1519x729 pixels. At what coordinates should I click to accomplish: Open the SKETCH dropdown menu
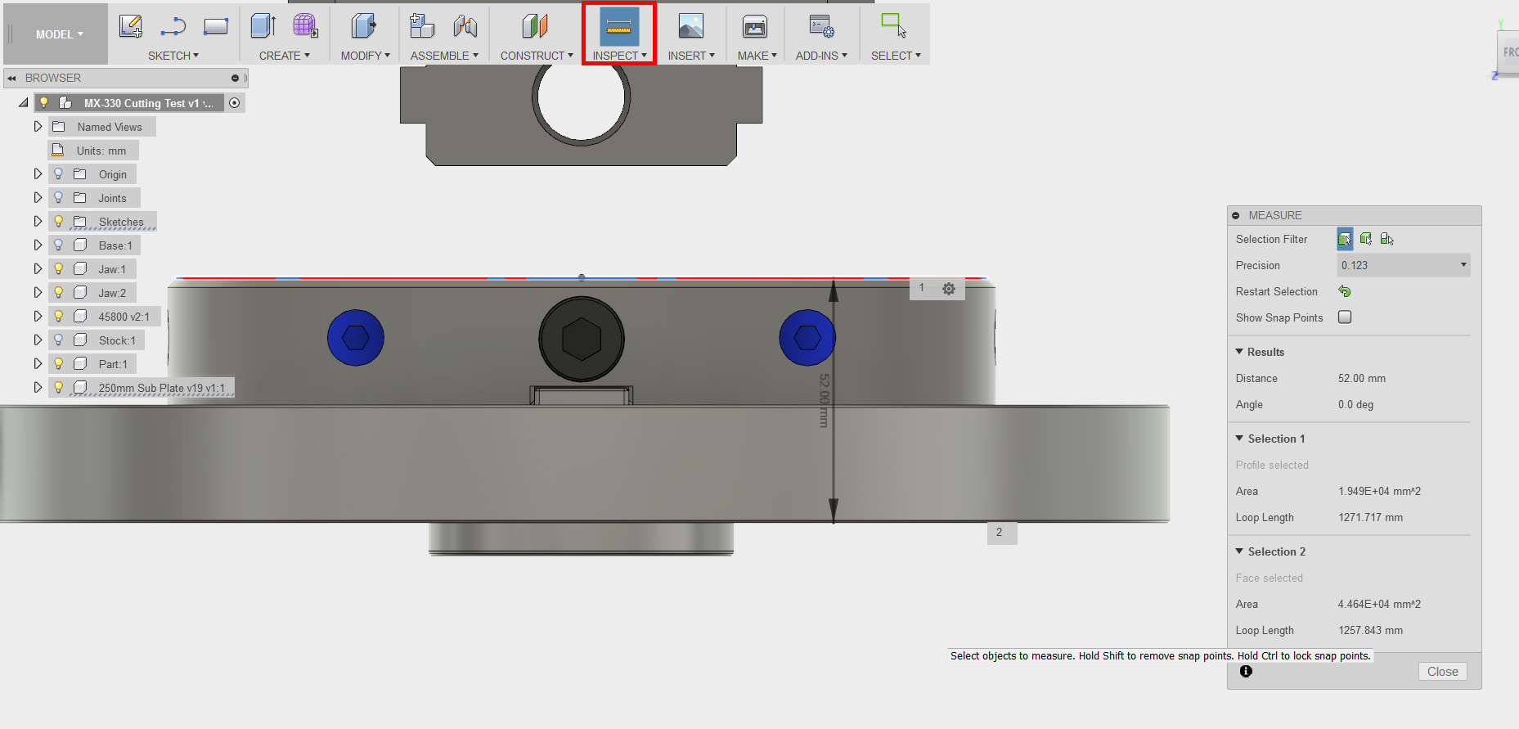173,56
